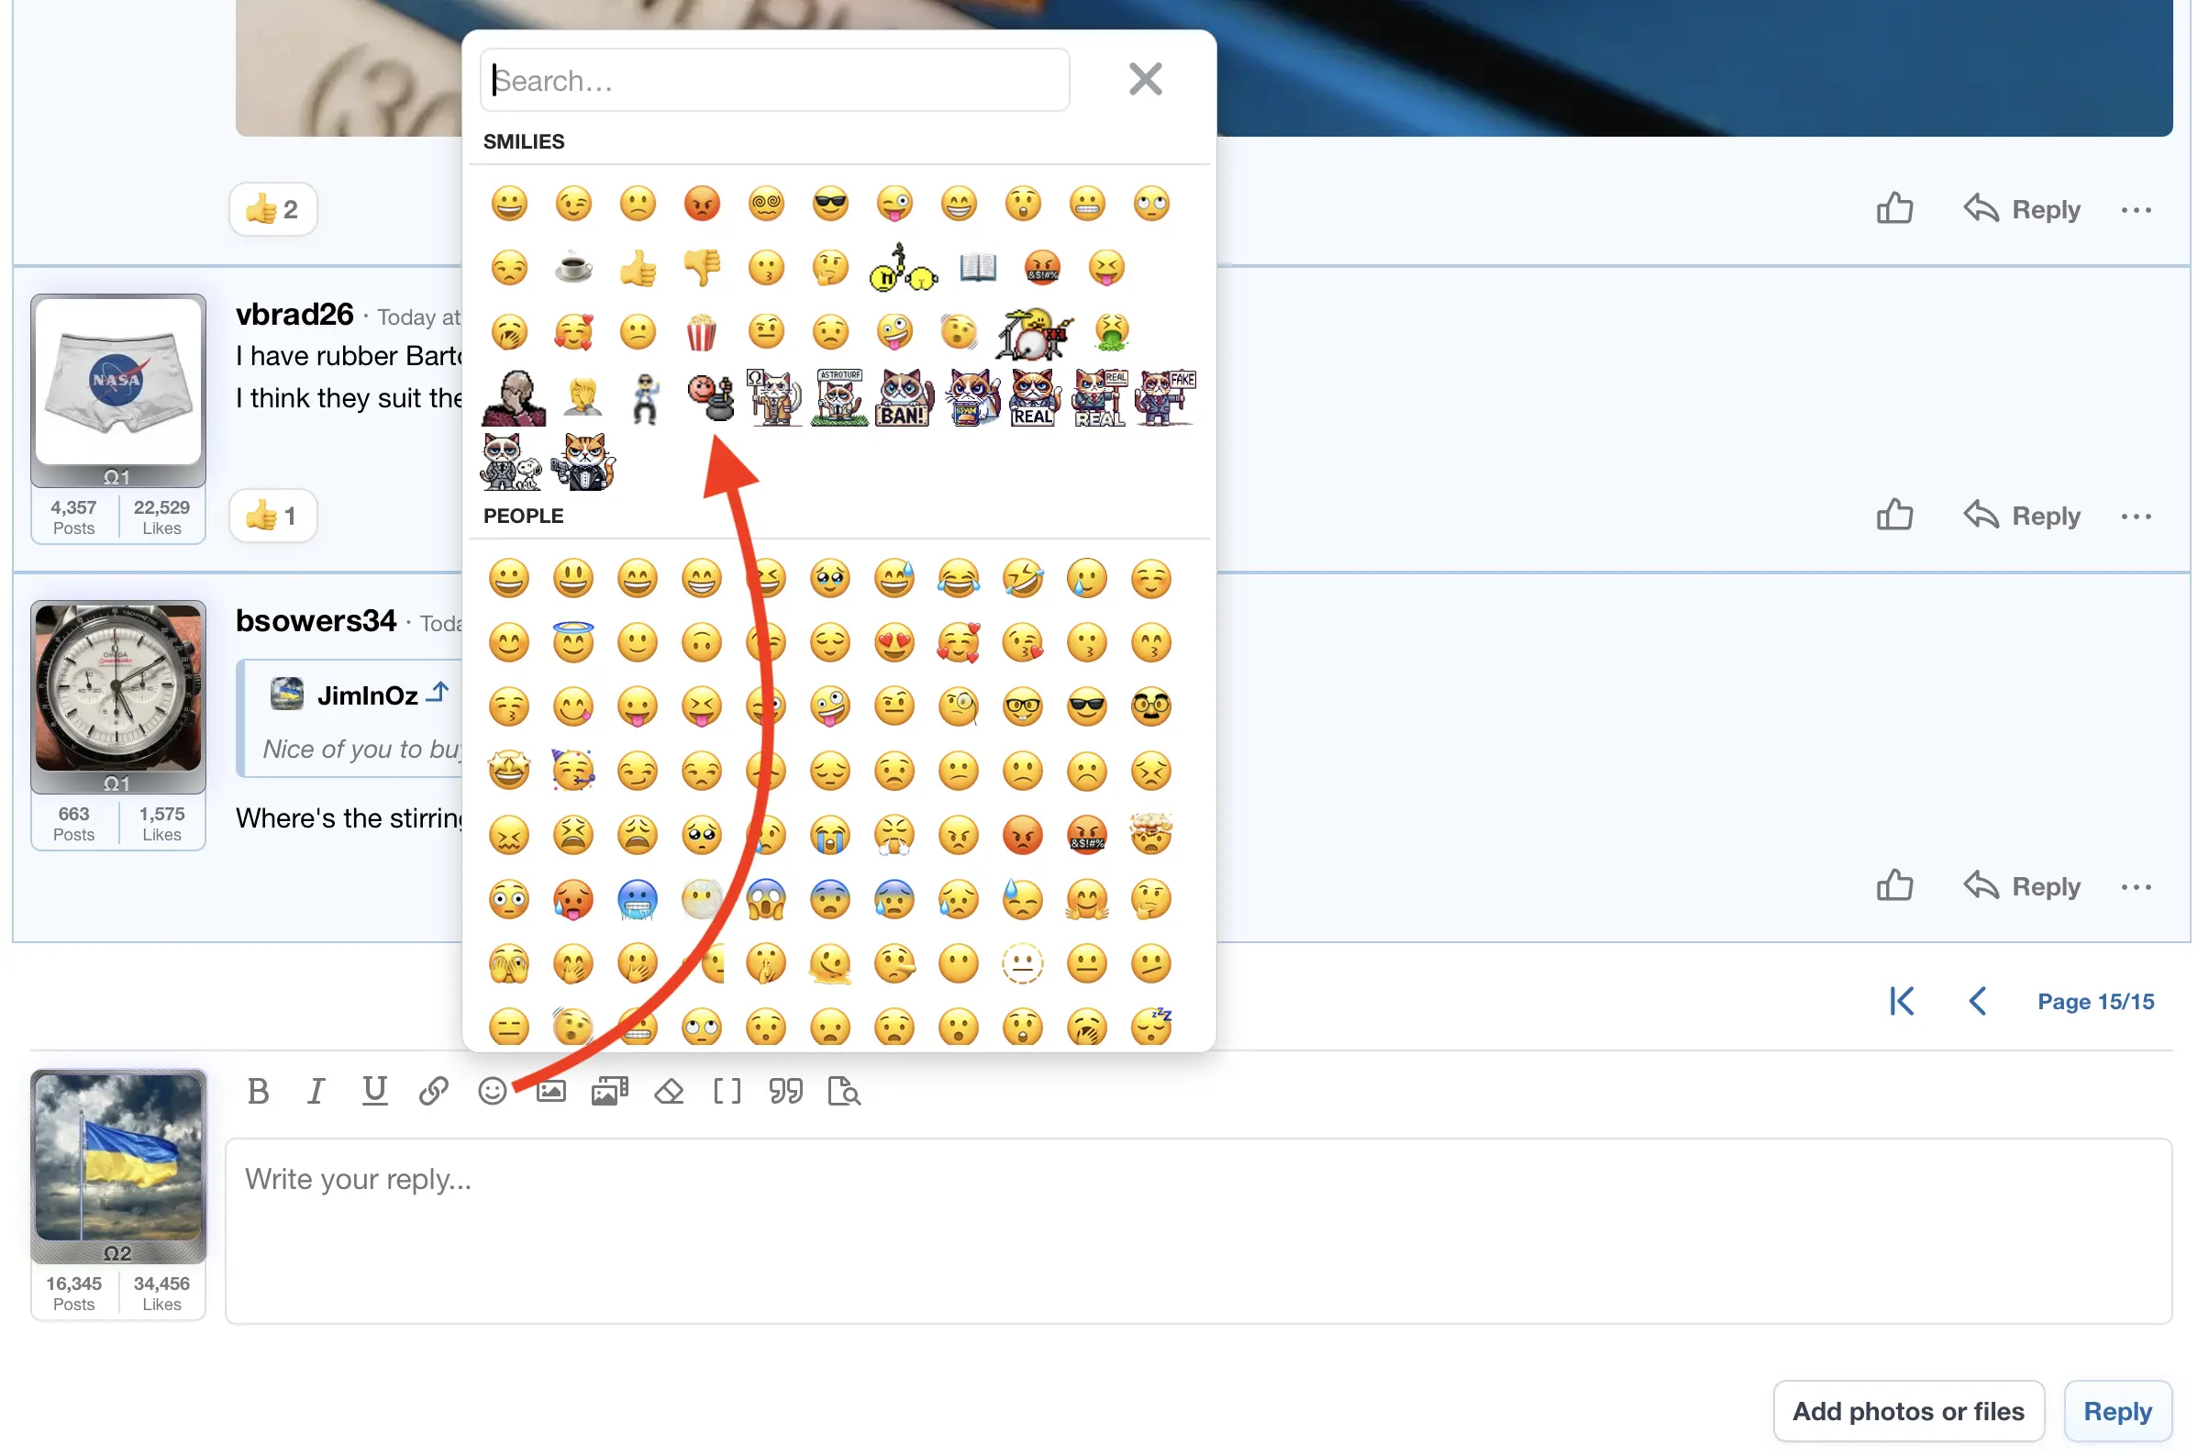Go to previous page arrow
2198x1456 pixels.
[1978, 1002]
